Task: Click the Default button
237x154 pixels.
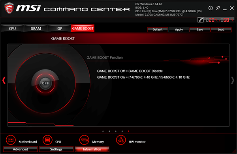Action: (x=158, y=30)
